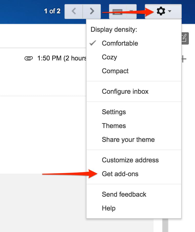Select Cozy display density
195x232 pixels.
pyautogui.click(x=134, y=57)
